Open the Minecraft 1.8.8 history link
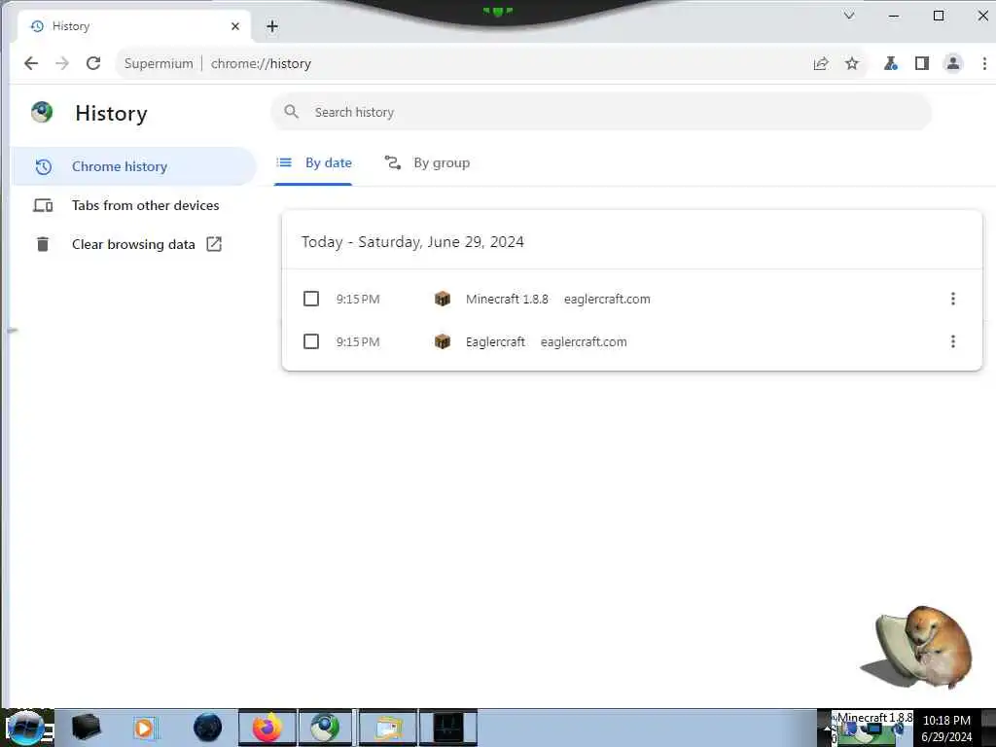This screenshot has width=996, height=747. pos(507,300)
